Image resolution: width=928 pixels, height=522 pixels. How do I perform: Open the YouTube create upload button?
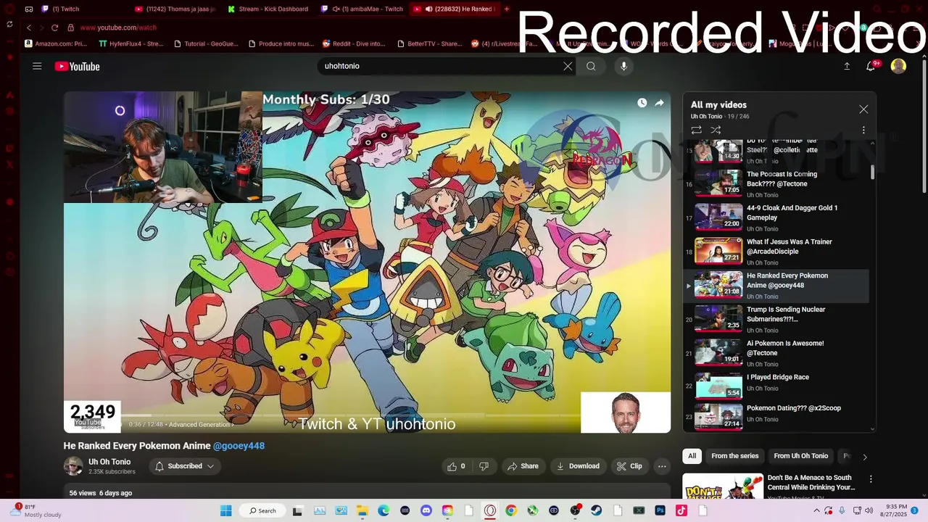click(x=847, y=66)
